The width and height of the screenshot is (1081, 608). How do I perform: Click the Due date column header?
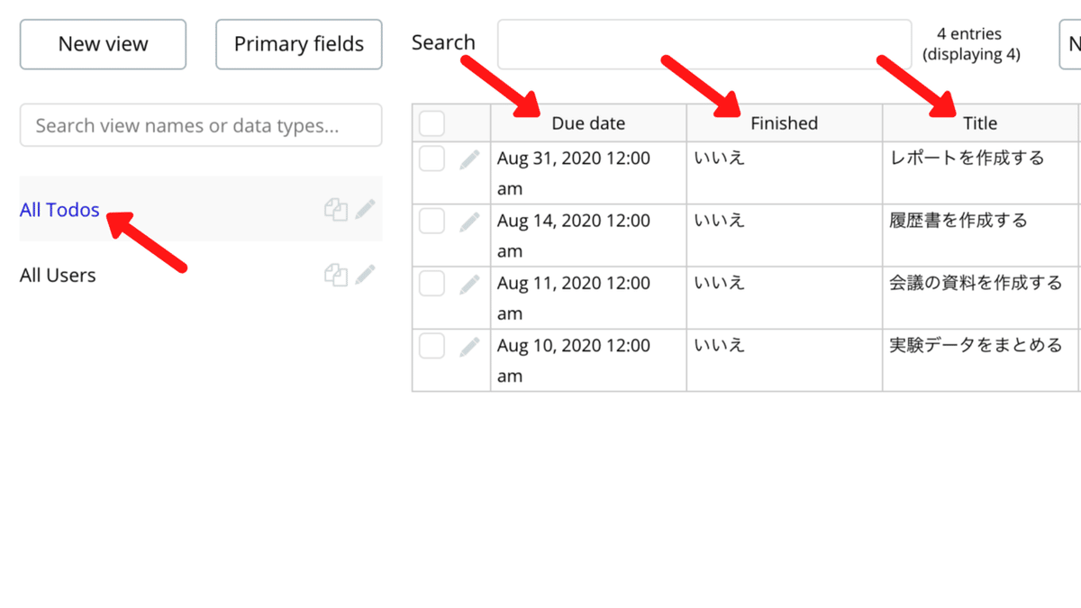(588, 123)
